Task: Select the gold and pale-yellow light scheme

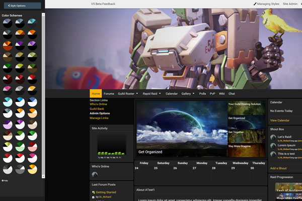Action: [32, 169]
